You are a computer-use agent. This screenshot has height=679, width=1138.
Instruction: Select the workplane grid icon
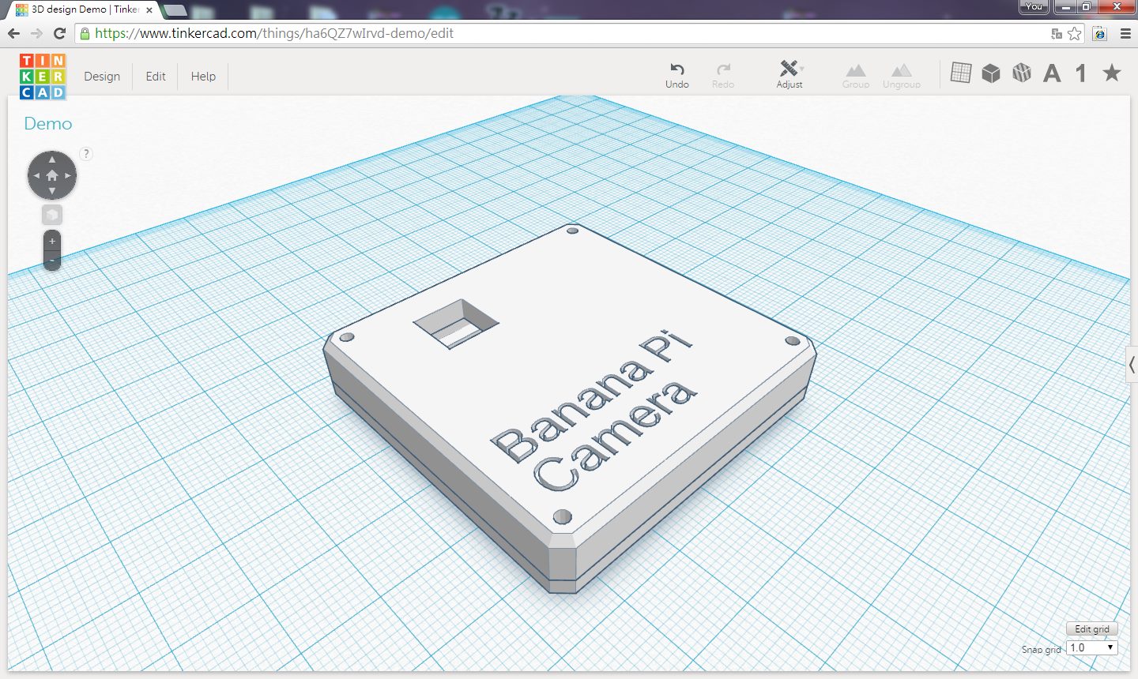click(x=961, y=73)
